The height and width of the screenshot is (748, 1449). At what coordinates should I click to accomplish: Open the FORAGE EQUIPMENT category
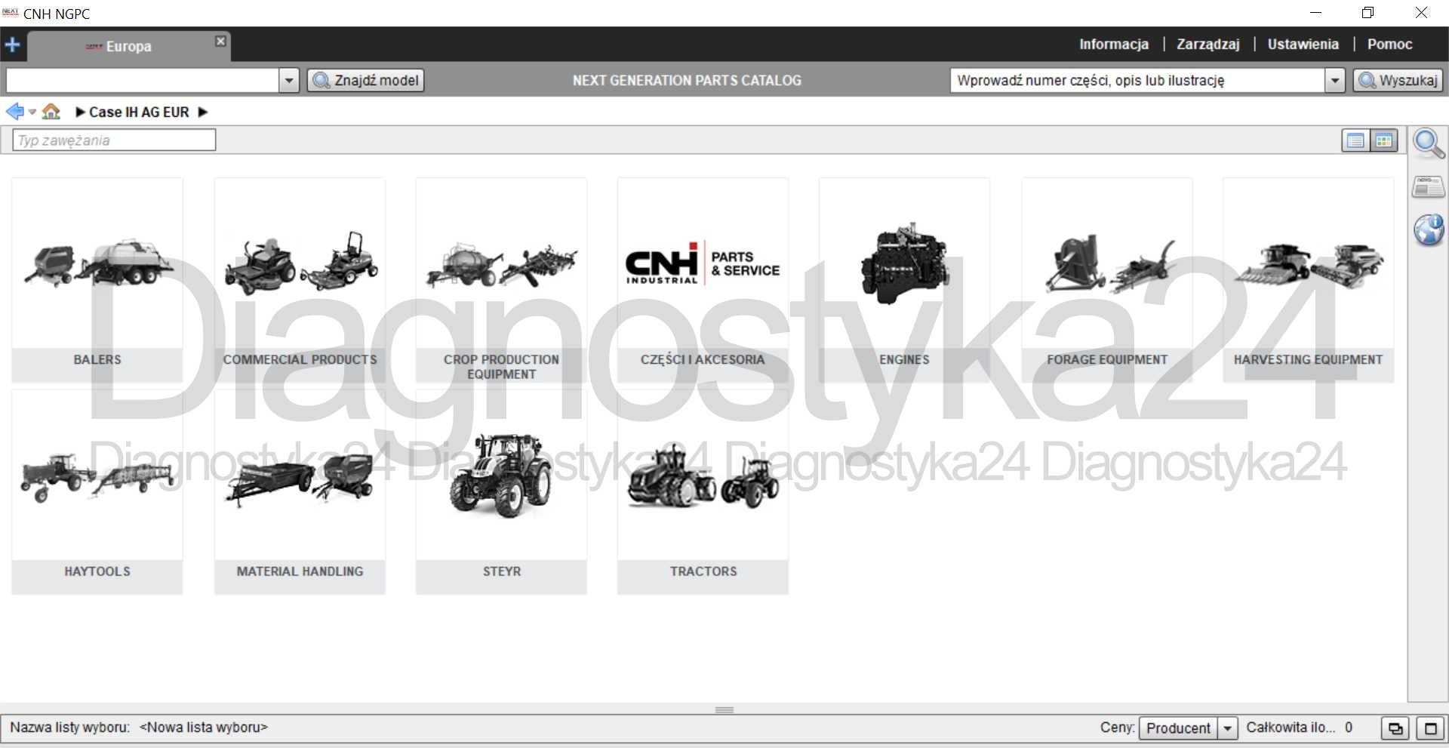pyautogui.click(x=1107, y=280)
